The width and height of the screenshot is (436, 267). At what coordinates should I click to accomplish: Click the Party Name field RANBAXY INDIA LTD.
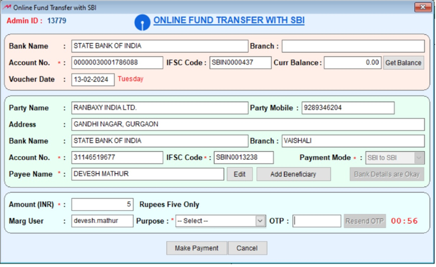pyautogui.click(x=160, y=108)
